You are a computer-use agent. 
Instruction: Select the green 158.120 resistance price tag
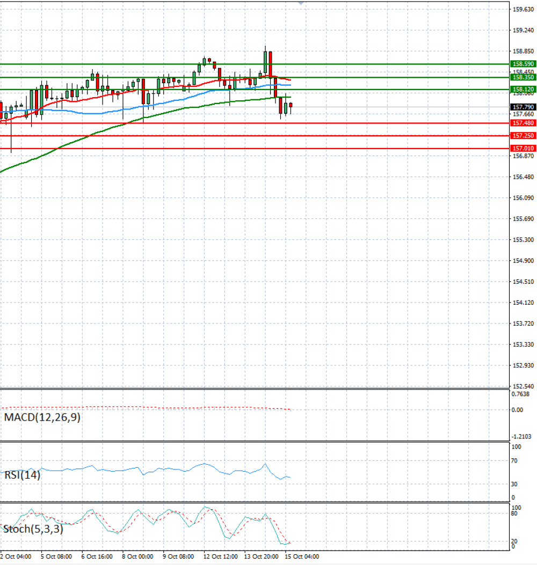pyautogui.click(x=523, y=89)
